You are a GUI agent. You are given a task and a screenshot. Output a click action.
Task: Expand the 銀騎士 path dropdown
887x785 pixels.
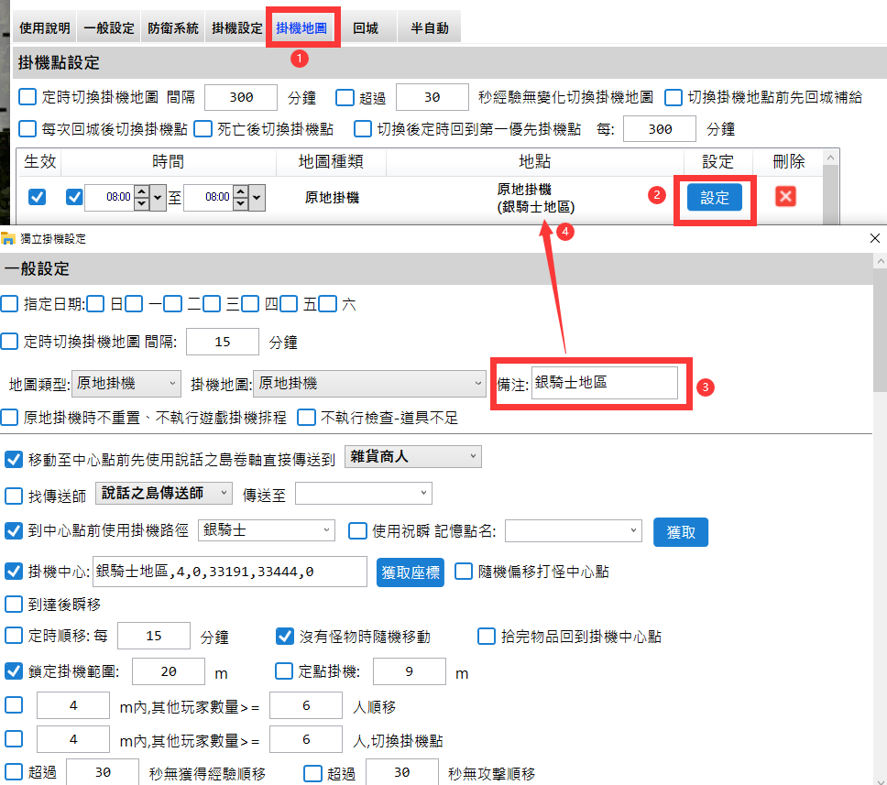pyautogui.click(x=267, y=529)
